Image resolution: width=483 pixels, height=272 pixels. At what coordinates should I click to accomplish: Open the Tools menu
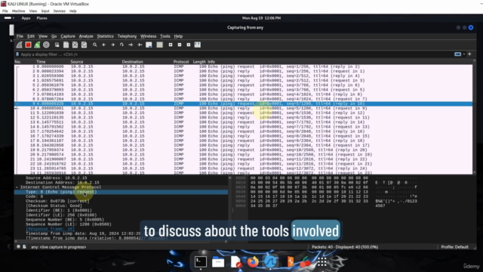pyautogui.click(x=165, y=36)
